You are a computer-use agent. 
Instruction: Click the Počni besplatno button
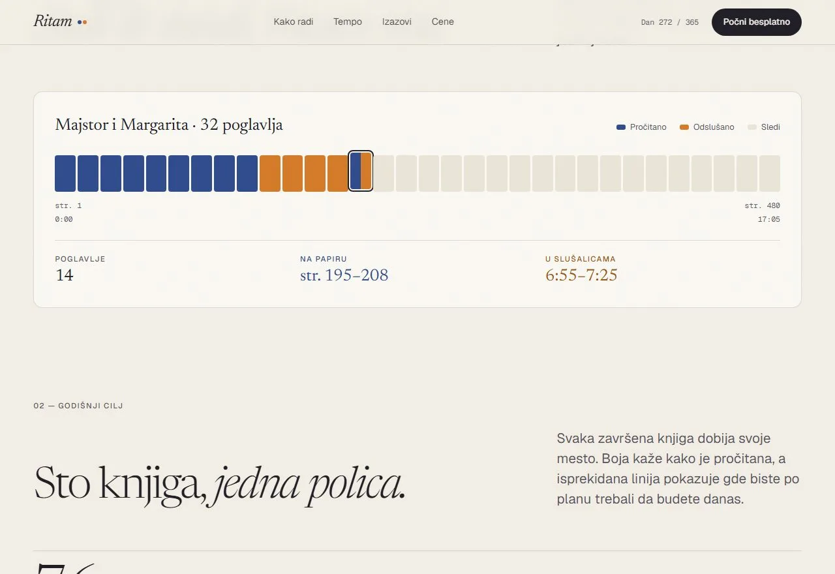pos(757,22)
